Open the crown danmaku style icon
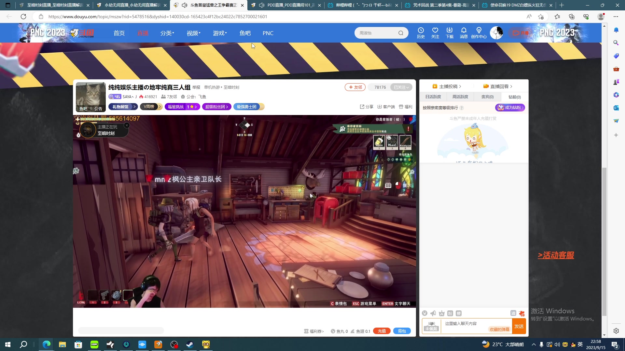Image resolution: width=625 pixels, height=351 pixels. point(442,313)
